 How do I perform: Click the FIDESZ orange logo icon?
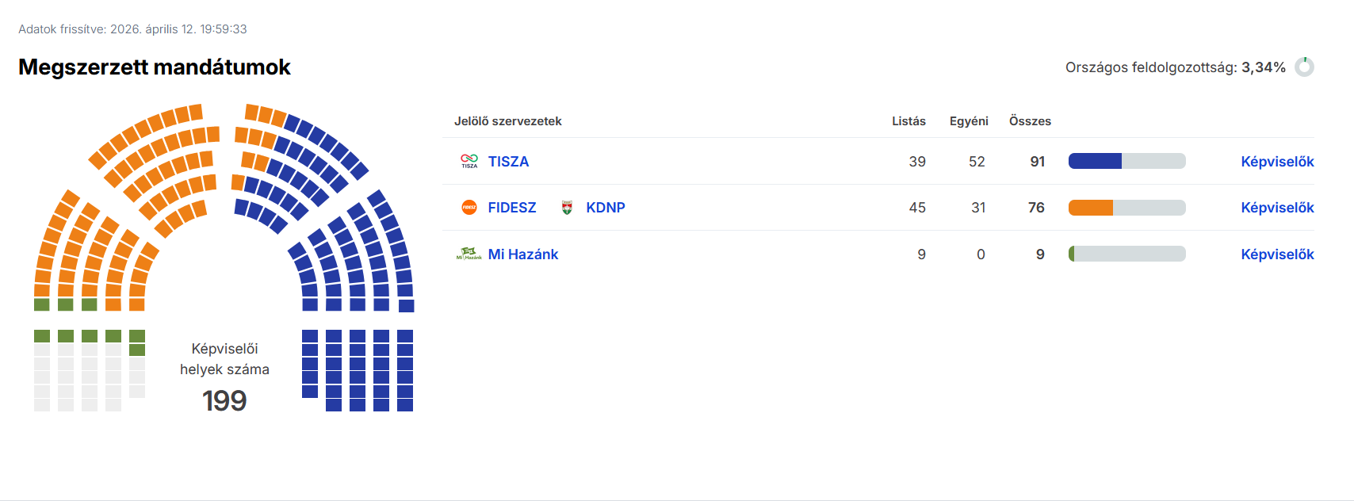[469, 208]
